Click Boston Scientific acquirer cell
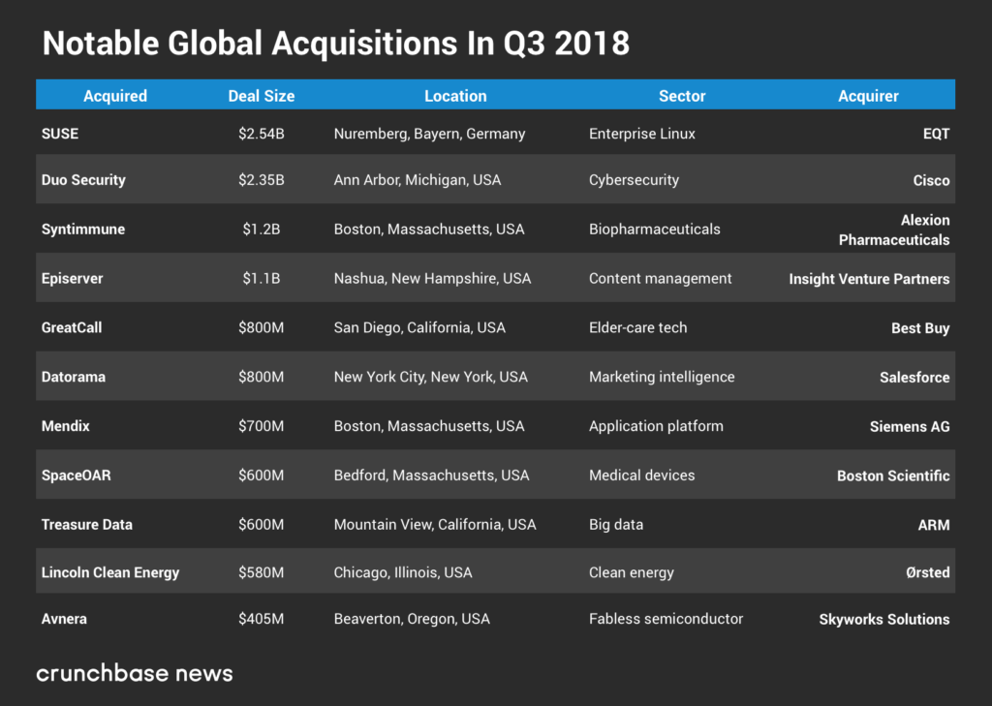Screen dimensions: 992x706 pos(892,476)
